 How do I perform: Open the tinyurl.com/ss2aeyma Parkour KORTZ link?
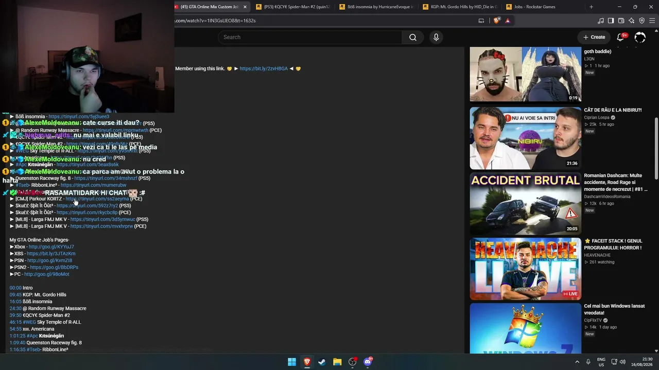pos(97,199)
